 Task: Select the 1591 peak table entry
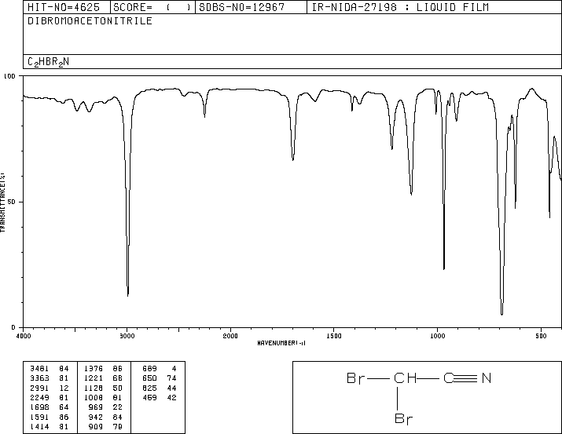pos(49,418)
